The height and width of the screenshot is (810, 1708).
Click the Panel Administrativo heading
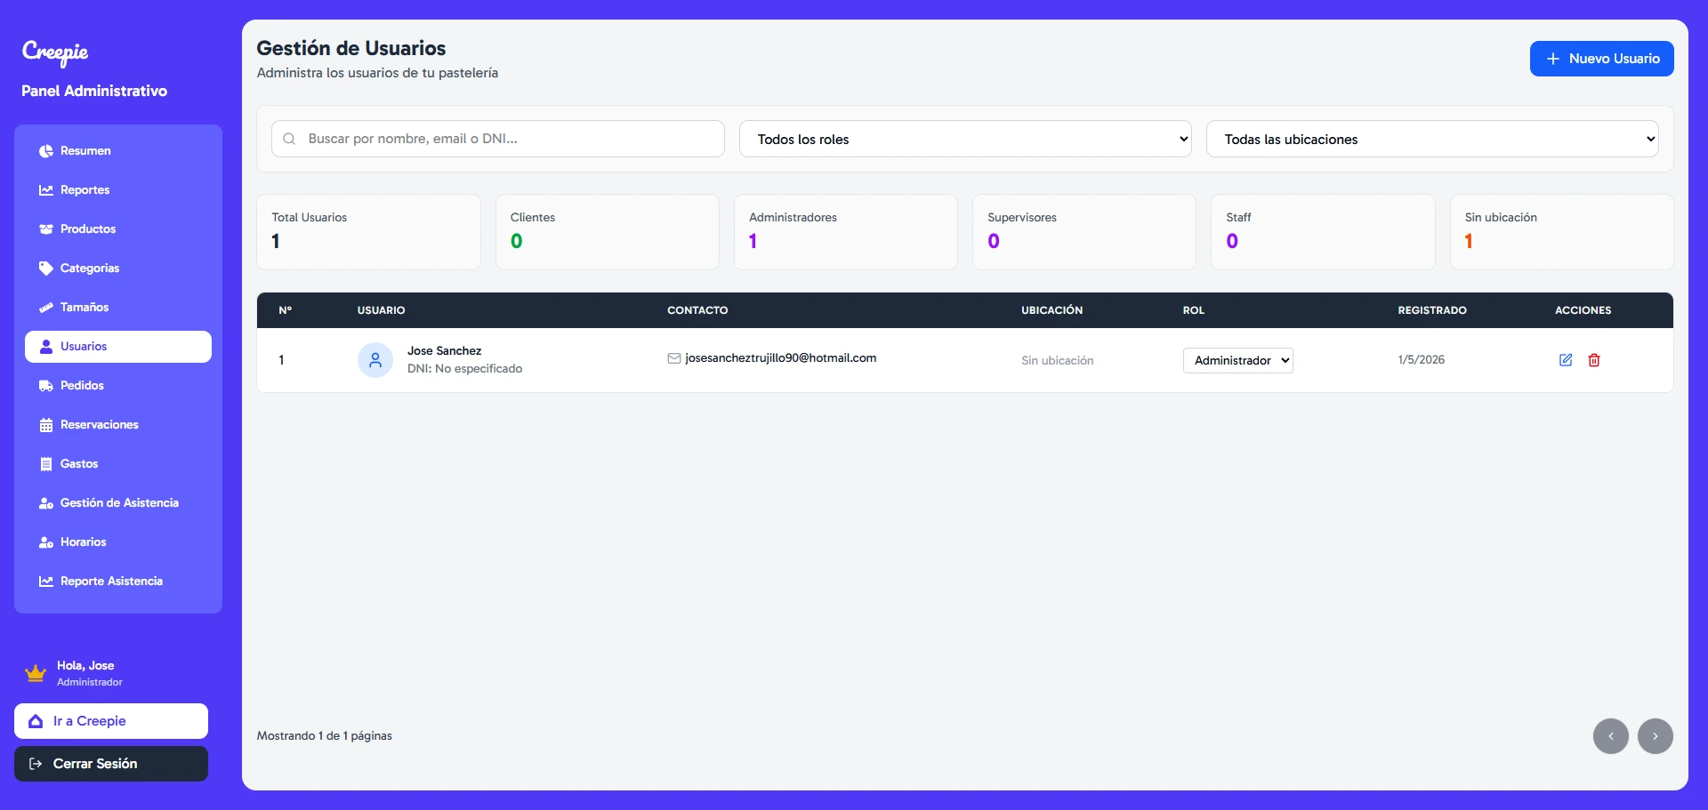tap(94, 91)
